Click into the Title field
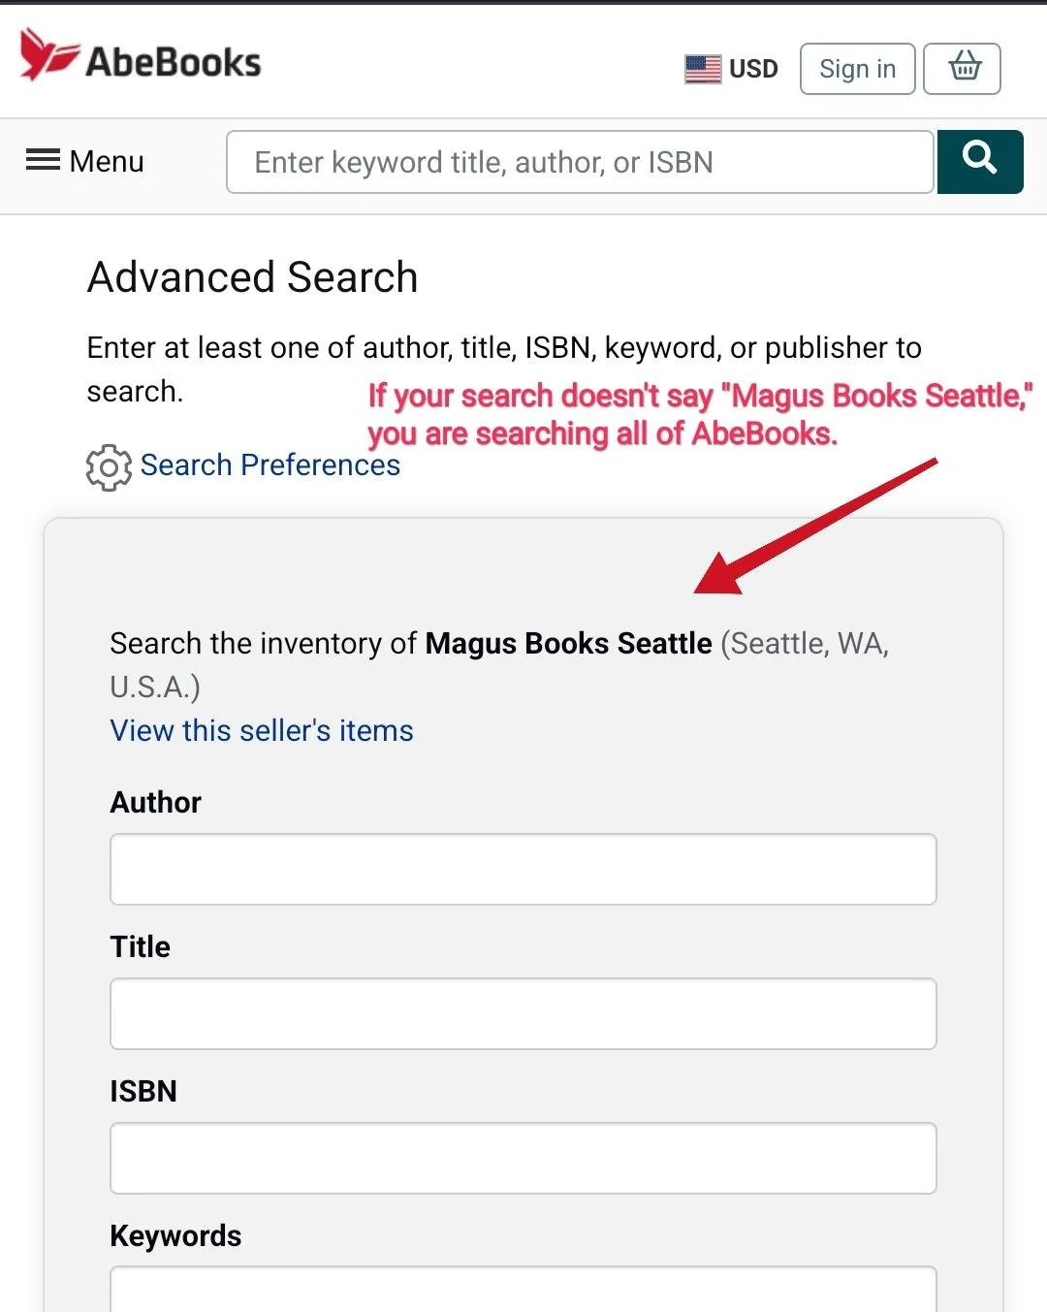 click(x=523, y=1013)
